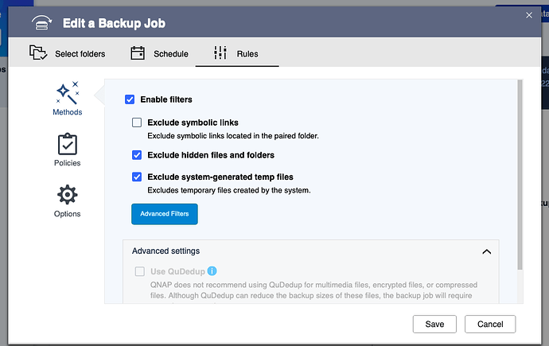This screenshot has width=549, height=346.
Task: Uncheck Exclude system-generated temp files
Action: [137, 177]
